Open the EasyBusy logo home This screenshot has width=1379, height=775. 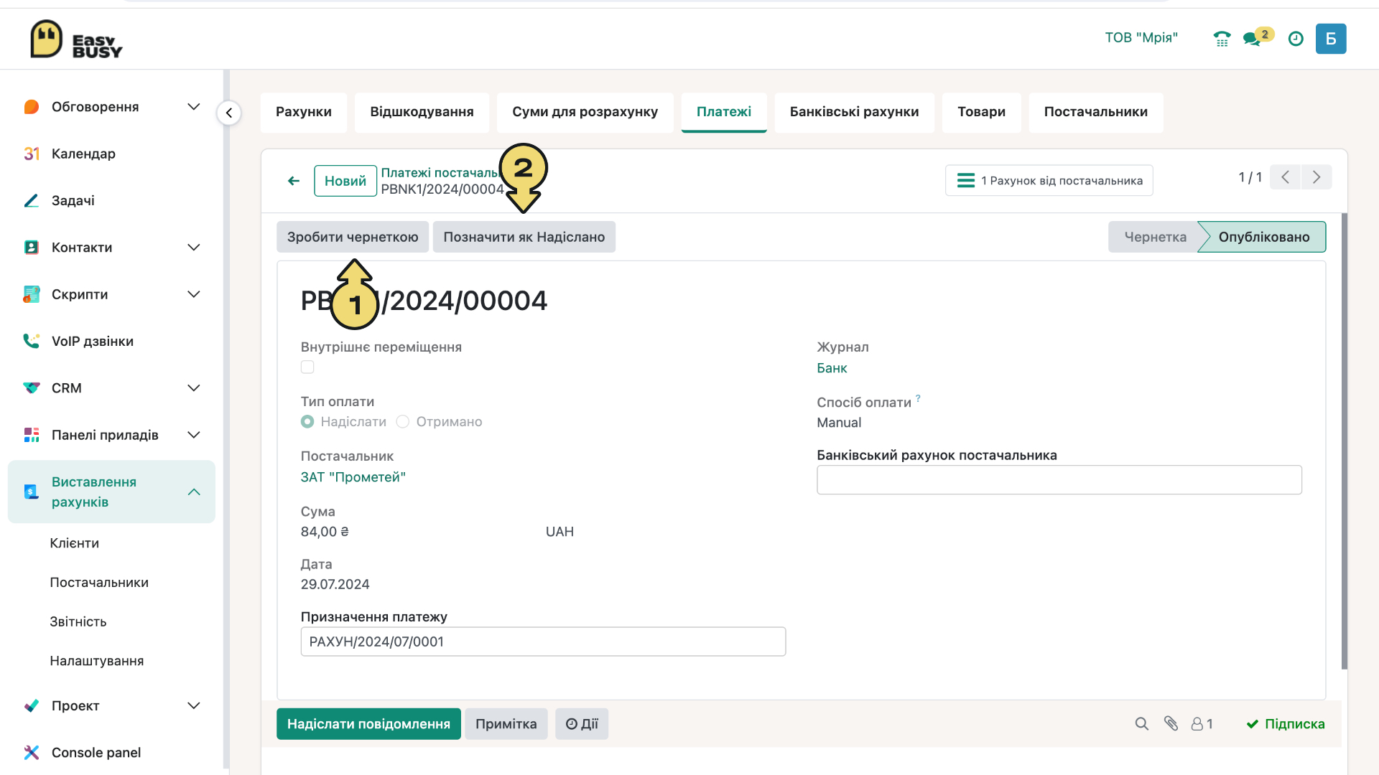click(x=76, y=39)
